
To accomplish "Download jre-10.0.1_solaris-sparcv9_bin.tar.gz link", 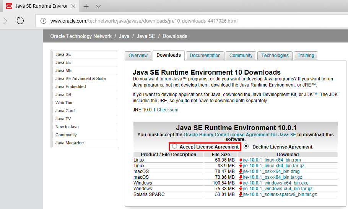I will 280,194.
